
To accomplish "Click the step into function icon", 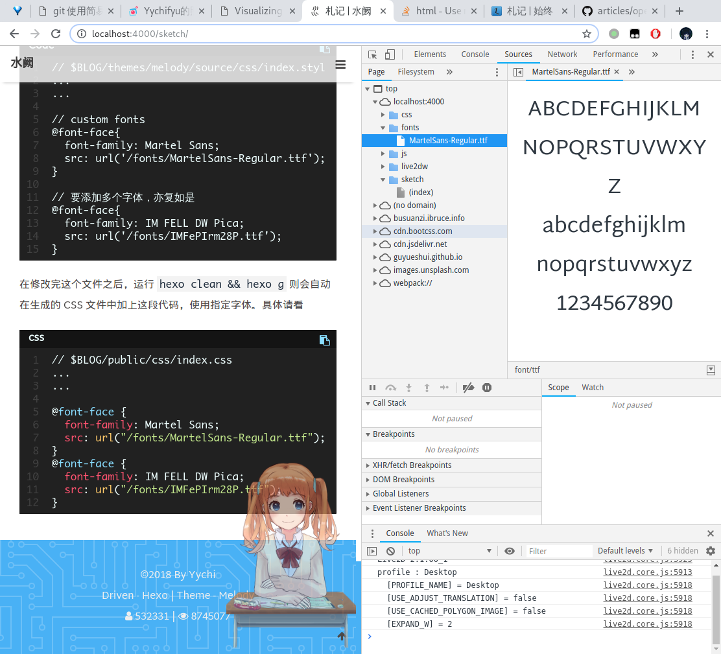I will [408, 387].
